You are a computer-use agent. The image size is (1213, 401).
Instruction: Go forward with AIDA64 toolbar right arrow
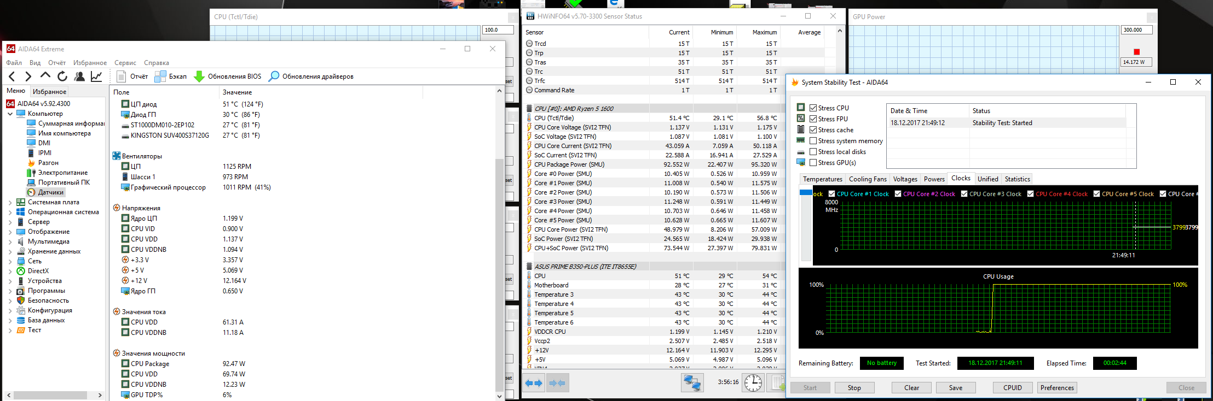pos(28,76)
